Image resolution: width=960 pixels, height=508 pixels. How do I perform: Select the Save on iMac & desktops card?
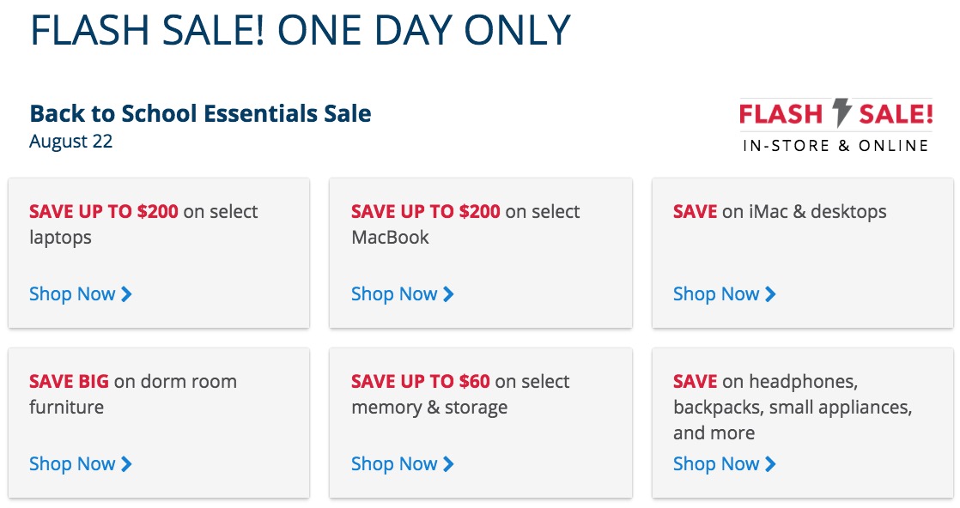click(803, 253)
